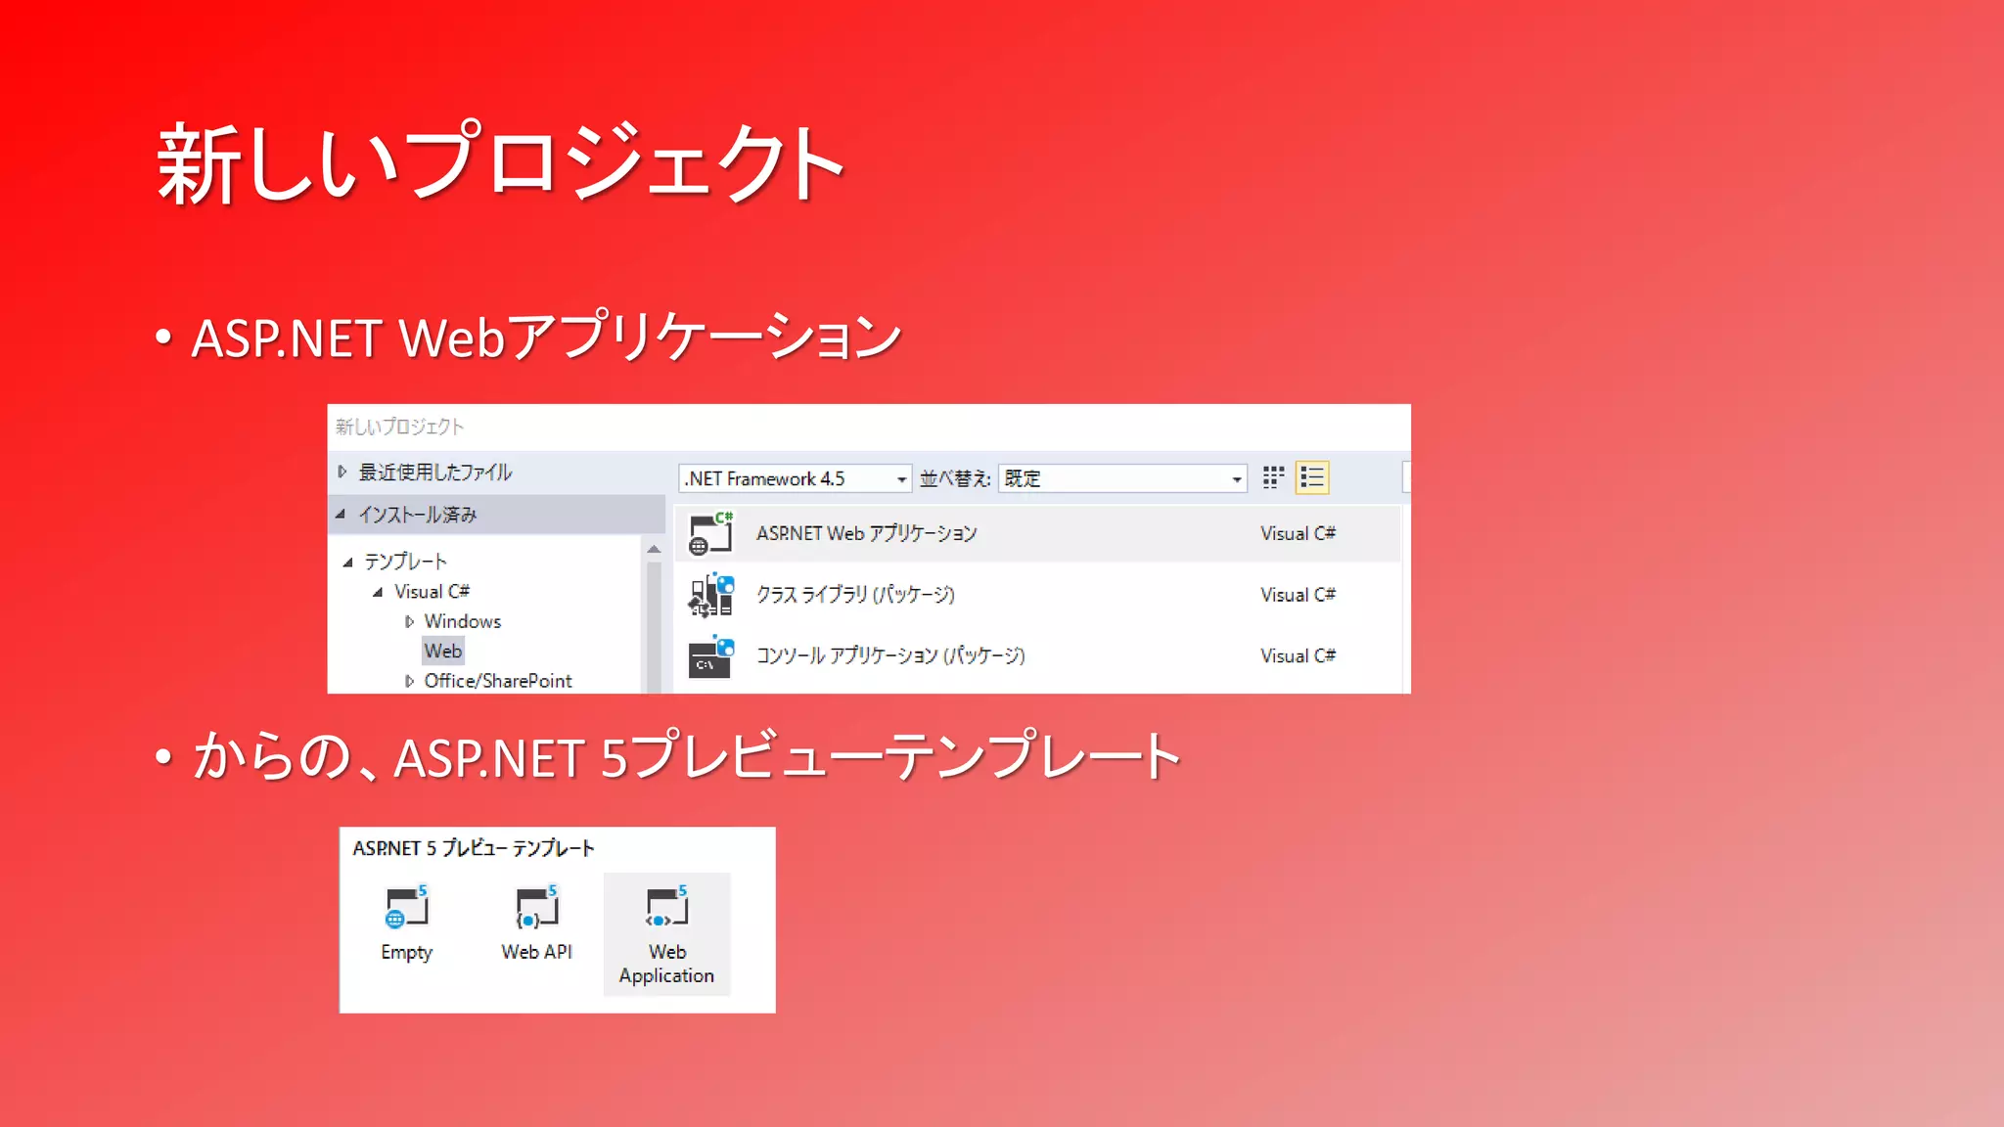2004x1127 pixels.
Task: Collapse the Visual C# tree node
Action: tap(378, 592)
